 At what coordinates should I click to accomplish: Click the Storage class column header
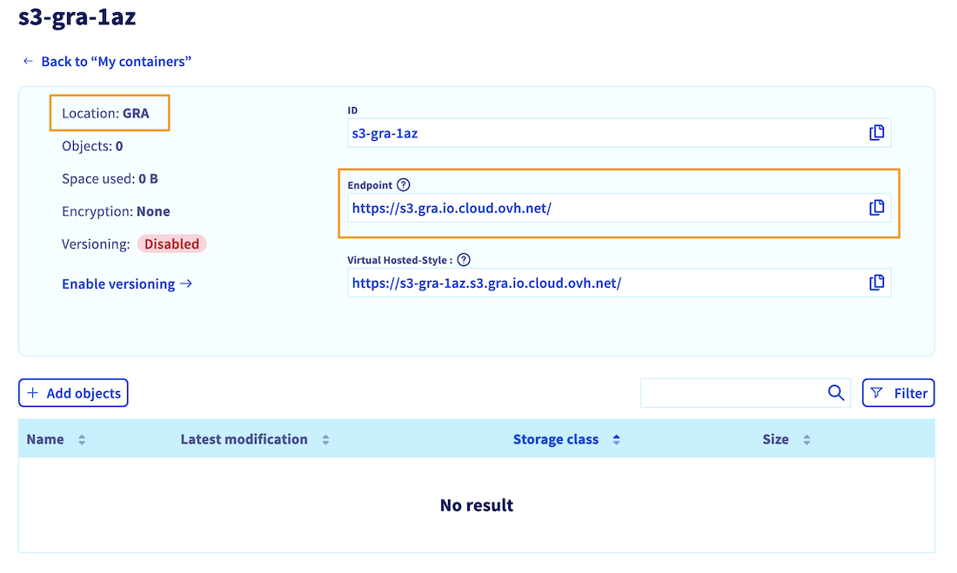coord(556,440)
